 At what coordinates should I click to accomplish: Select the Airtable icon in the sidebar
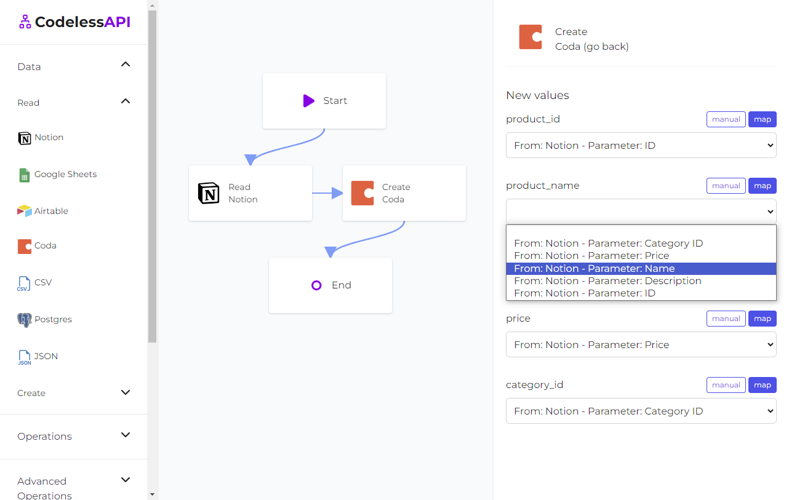[24, 211]
